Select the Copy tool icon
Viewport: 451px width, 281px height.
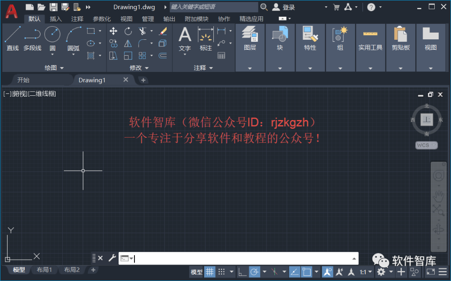point(113,43)
